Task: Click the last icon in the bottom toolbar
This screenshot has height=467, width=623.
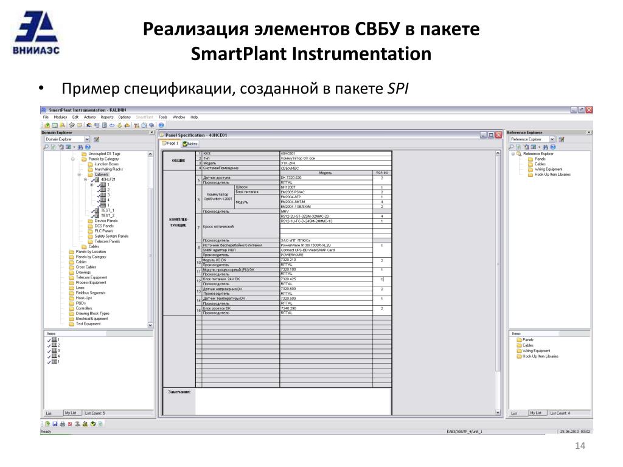Action: point(100,424)
